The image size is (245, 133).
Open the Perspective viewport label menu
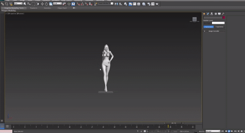[x=12, y=14]
